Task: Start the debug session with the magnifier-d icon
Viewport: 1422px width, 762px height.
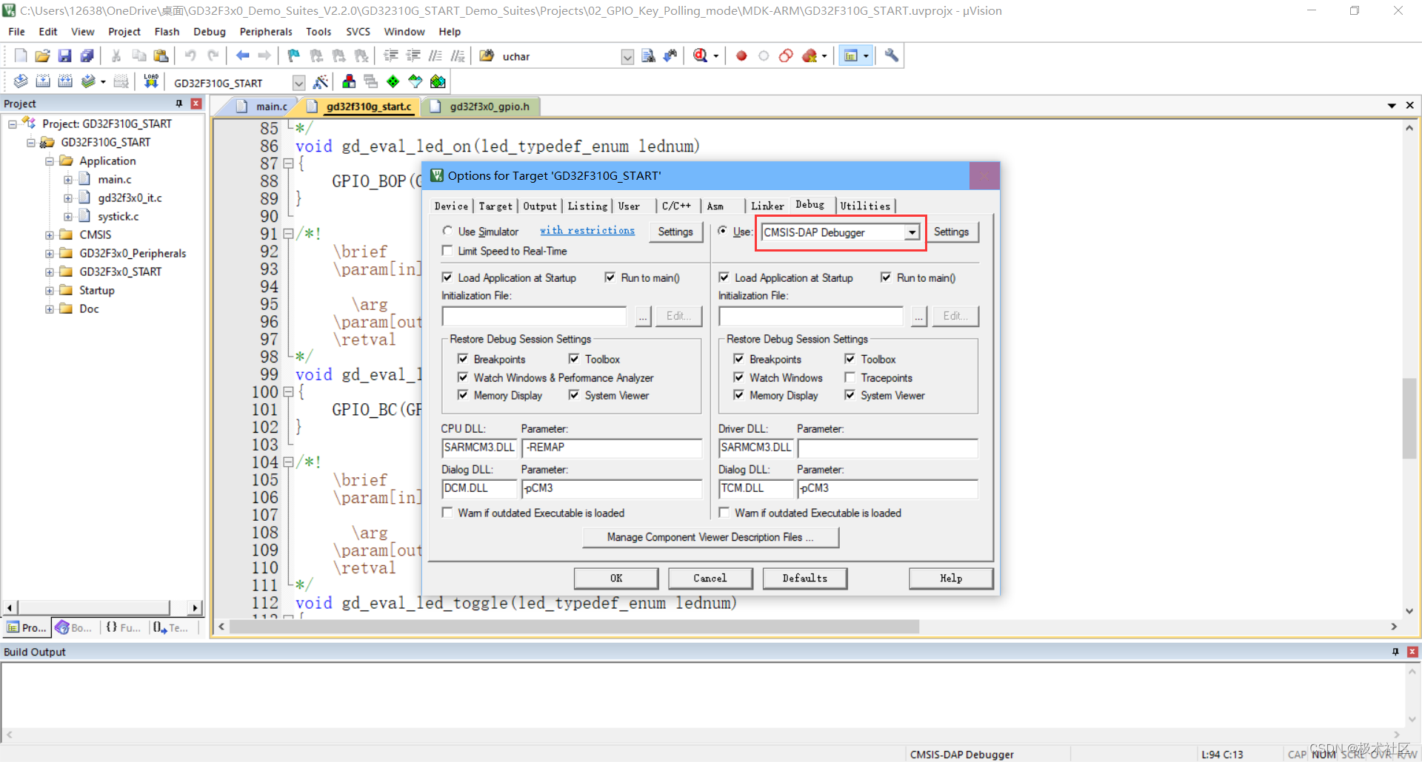Action: tap(701, 55)
